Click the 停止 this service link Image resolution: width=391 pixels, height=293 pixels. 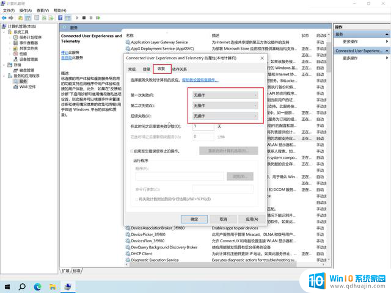[65, 52]
